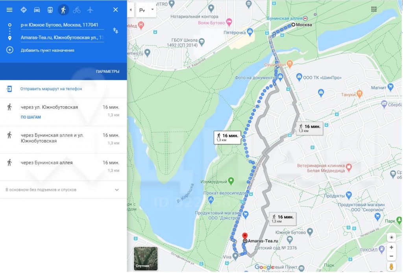Open the hamburger main menu
Viewport: 403px width, 273px height.
tap(9, 10)
